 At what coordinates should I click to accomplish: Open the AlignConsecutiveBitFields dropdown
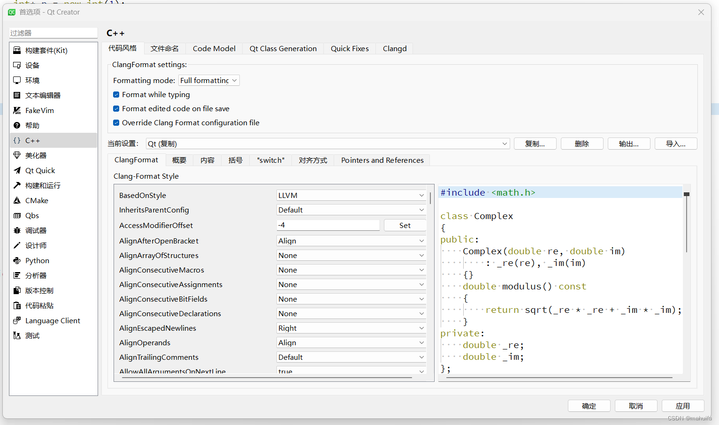pyautogui.click(x=352, y=299)
